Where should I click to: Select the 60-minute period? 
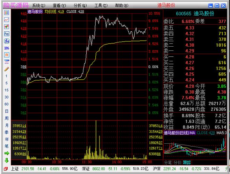(x=7, y=104)
